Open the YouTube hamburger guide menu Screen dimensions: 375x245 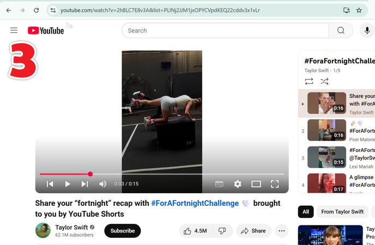tap(14, 30)
